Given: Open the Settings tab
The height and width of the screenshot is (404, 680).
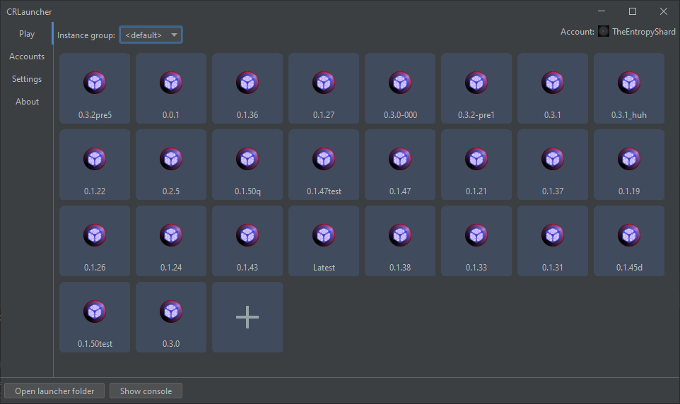Looking at the screenshot, I should pos(27,79).
